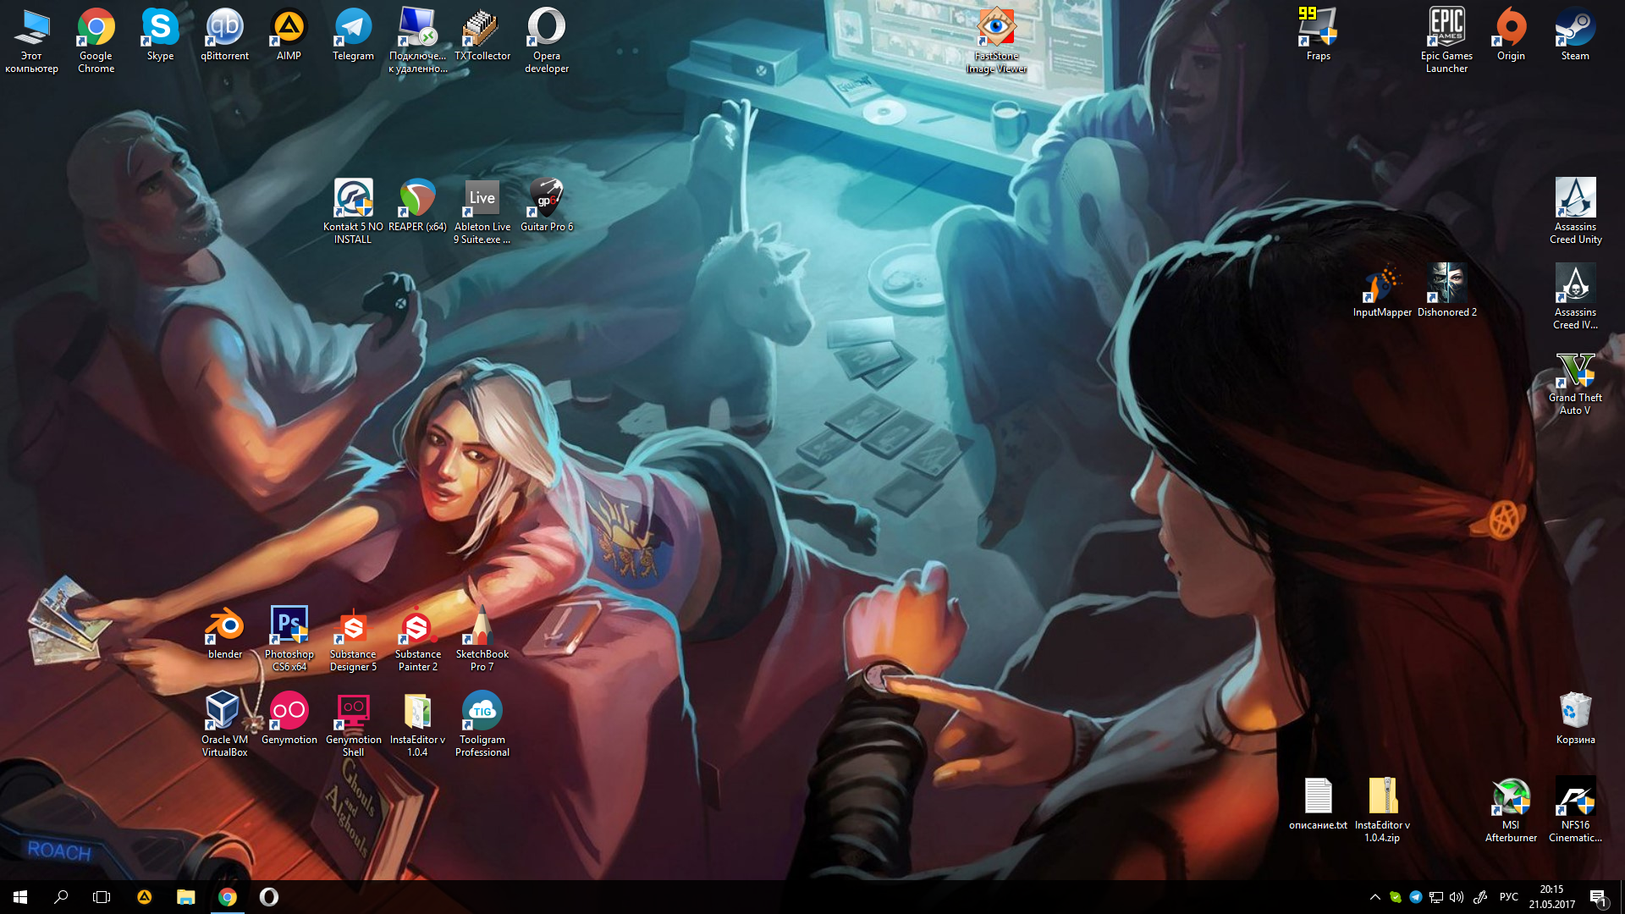This screenshot has width=1625, height=914.
Task: Select the Steam desktop shortcut
Action: 1575,35
